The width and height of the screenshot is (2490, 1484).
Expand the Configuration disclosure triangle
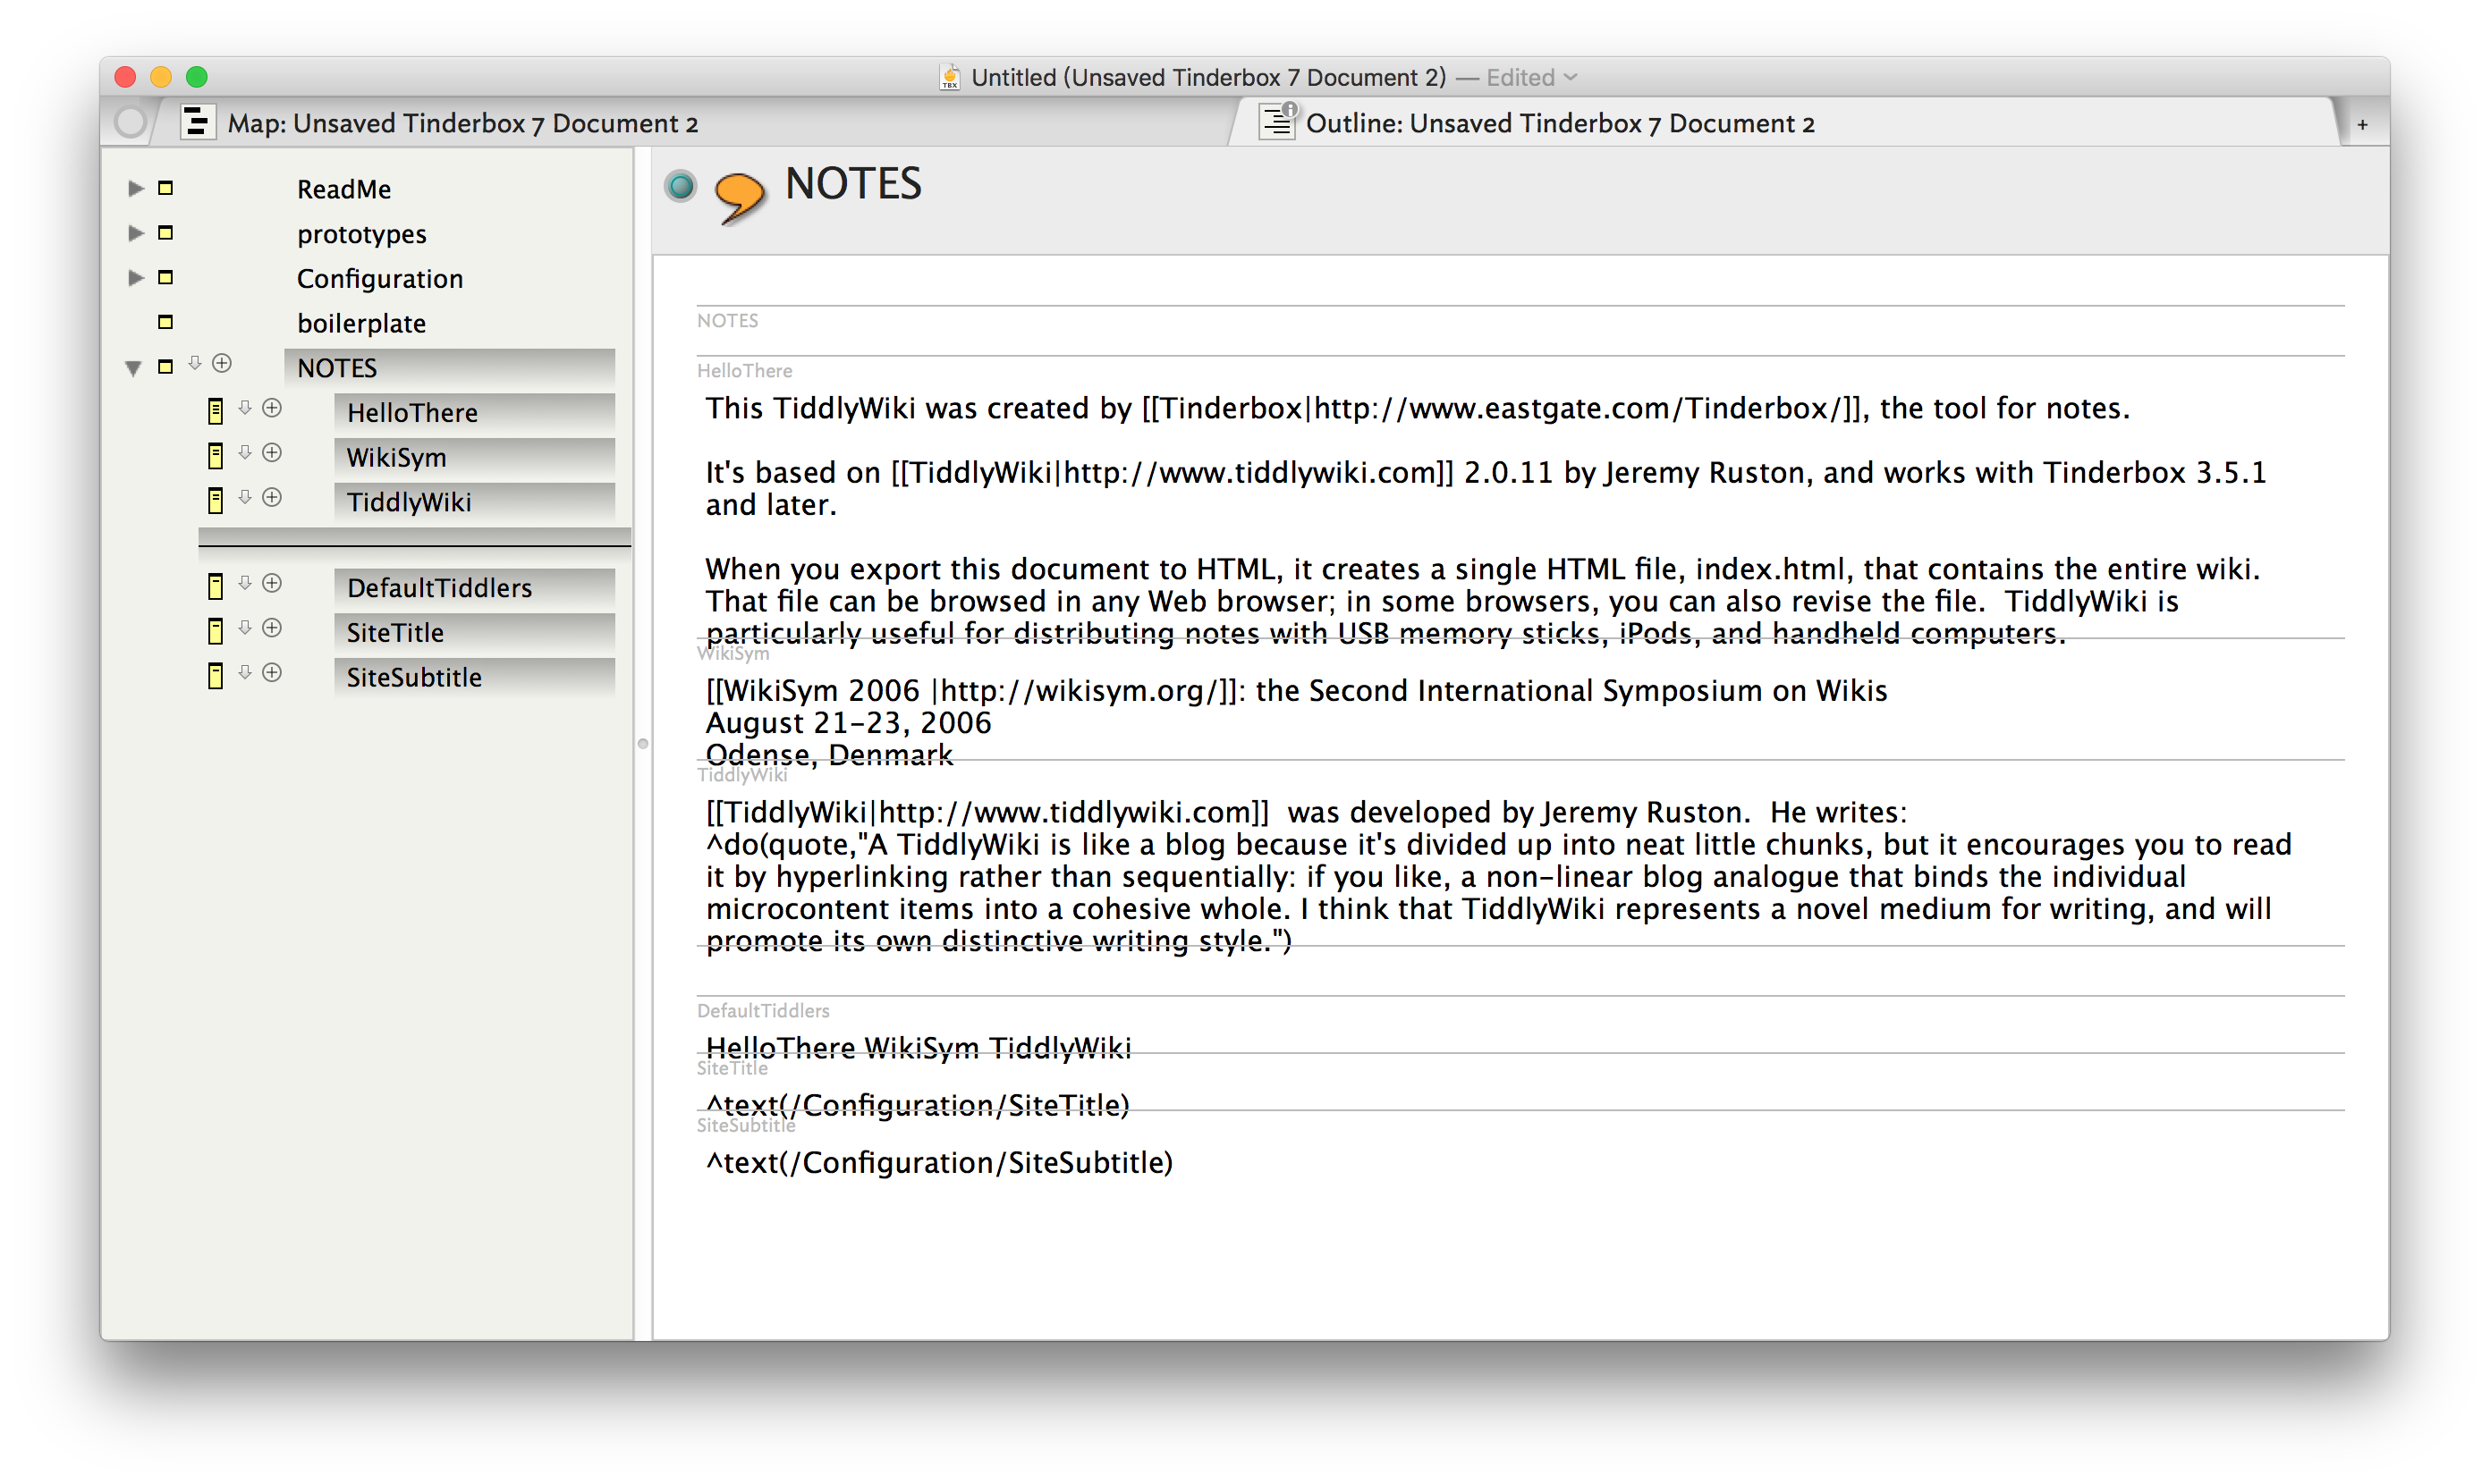[x=136, y=278]
